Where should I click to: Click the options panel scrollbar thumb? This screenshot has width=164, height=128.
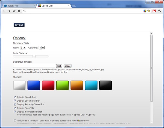[152, 68]
